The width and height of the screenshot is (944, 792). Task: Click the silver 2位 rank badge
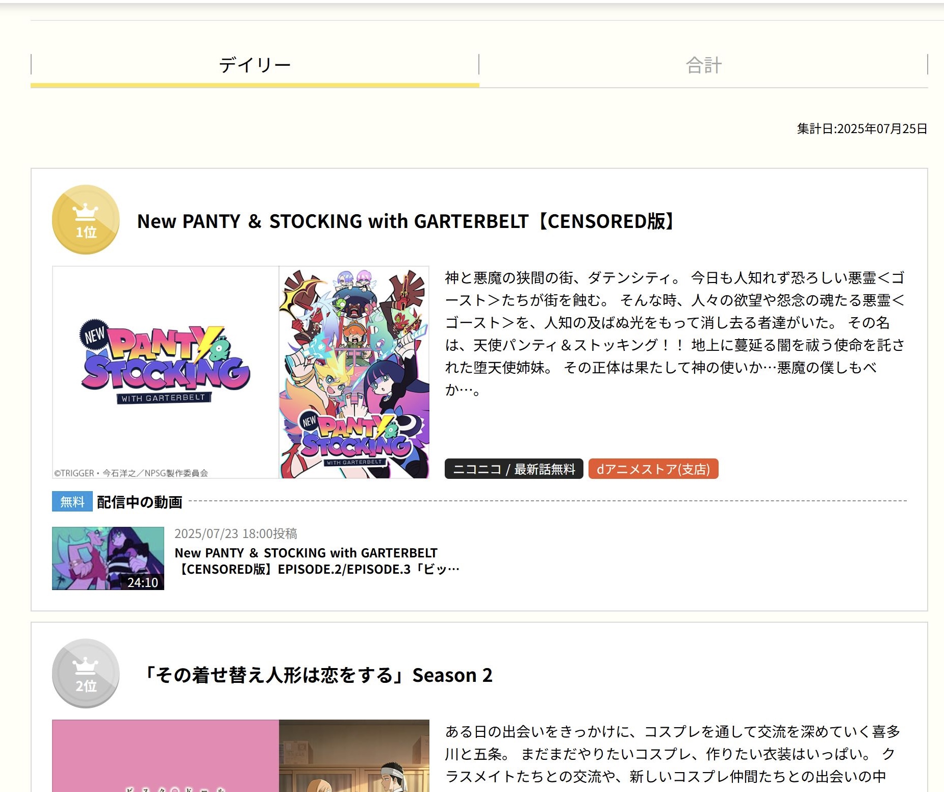(86, 673)
